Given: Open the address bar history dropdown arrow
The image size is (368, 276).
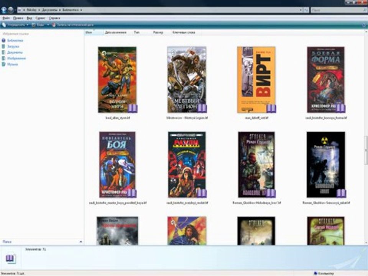Looking at the screenshot, I should click(301, 10).
